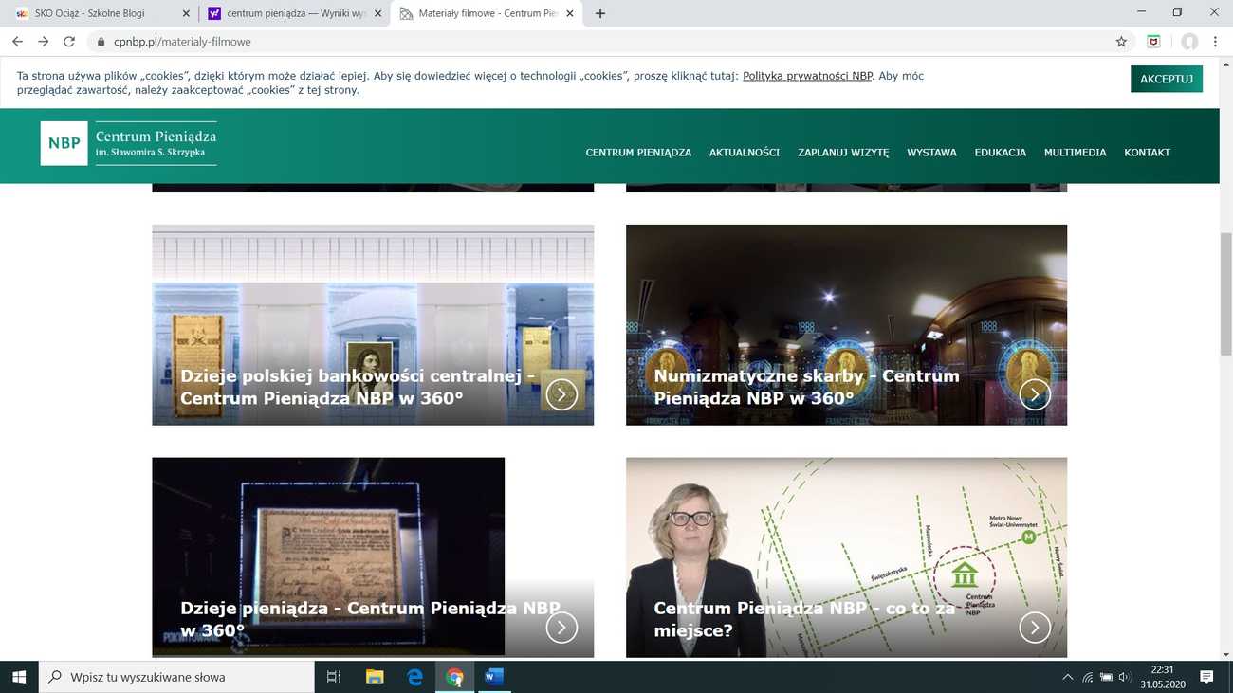Open Numizmatyczne skarby video title
This screenshot has width=1233, height=693.
807,387
